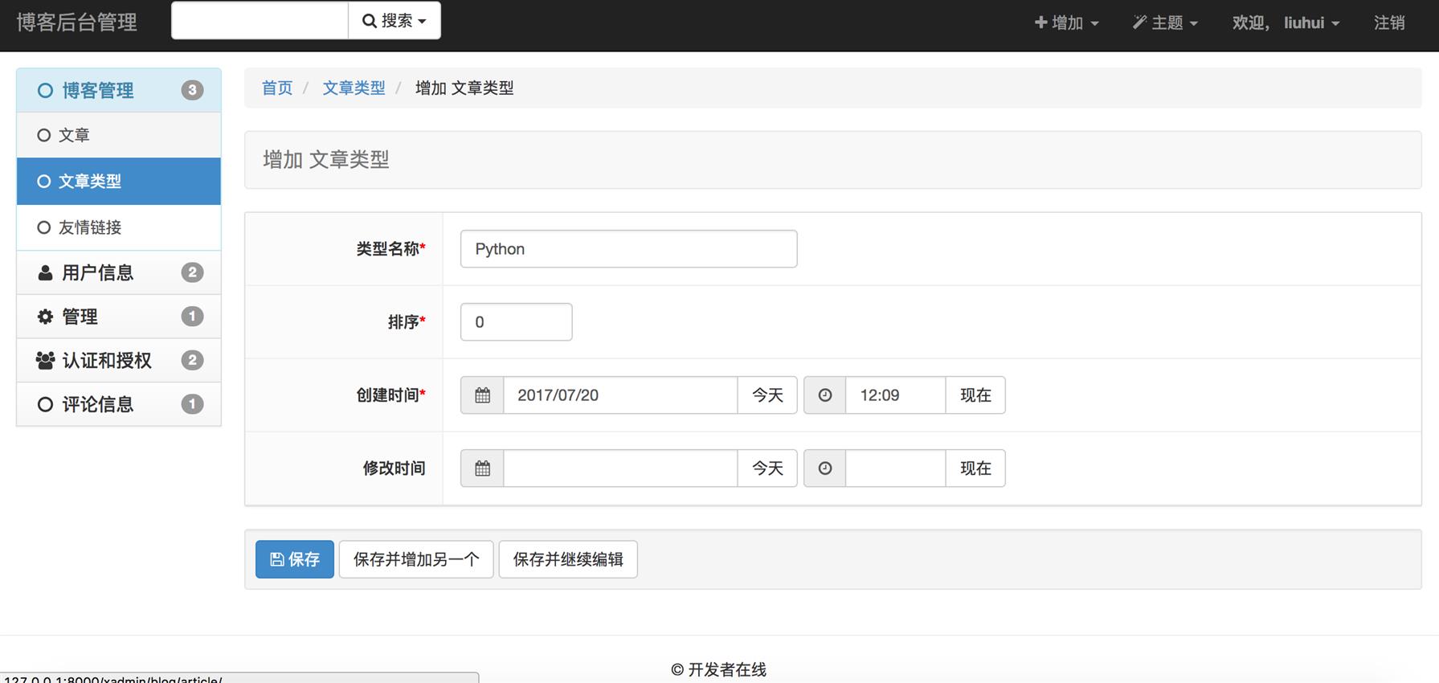Screen dimensions: 1439x683
Task: Click the group icon beside 认证和授权
Action: [45, 361]
